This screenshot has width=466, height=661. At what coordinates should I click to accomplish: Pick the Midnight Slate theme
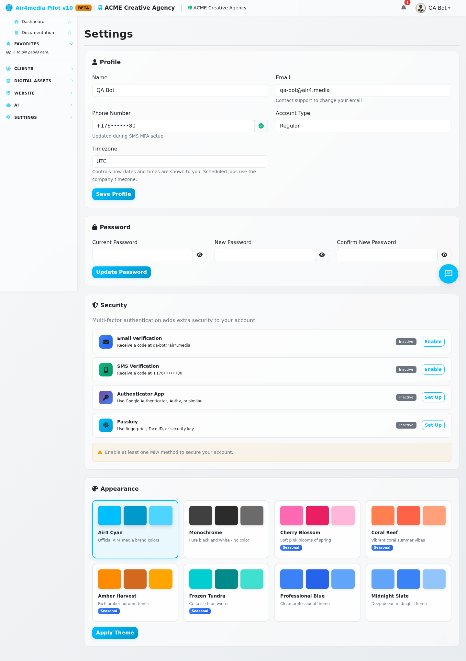[x=408, y=593]
